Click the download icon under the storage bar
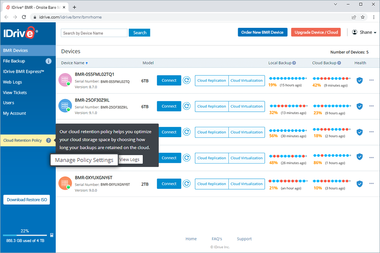This screenshot has width=380, height=253. point(52,235)
